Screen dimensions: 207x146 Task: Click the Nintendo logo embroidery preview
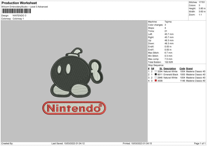click(74, 108)
